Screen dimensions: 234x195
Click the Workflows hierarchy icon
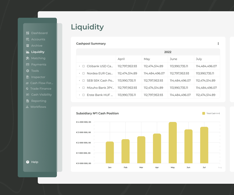(27, 107)
